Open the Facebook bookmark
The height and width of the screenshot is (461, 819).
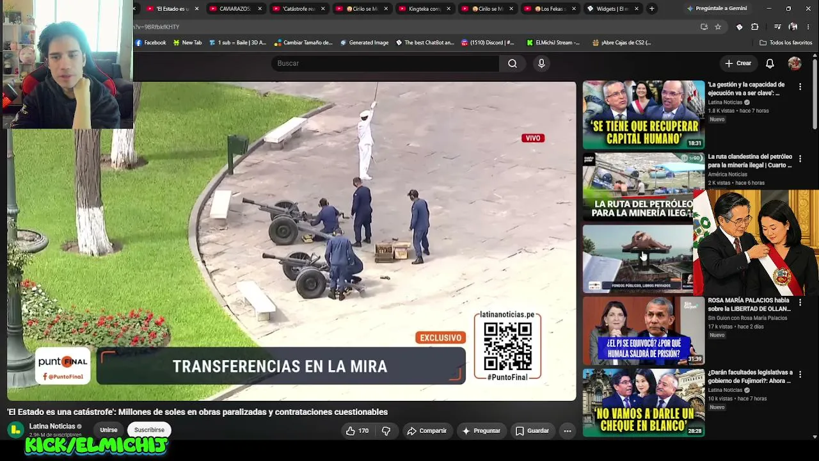coord(151,43)
